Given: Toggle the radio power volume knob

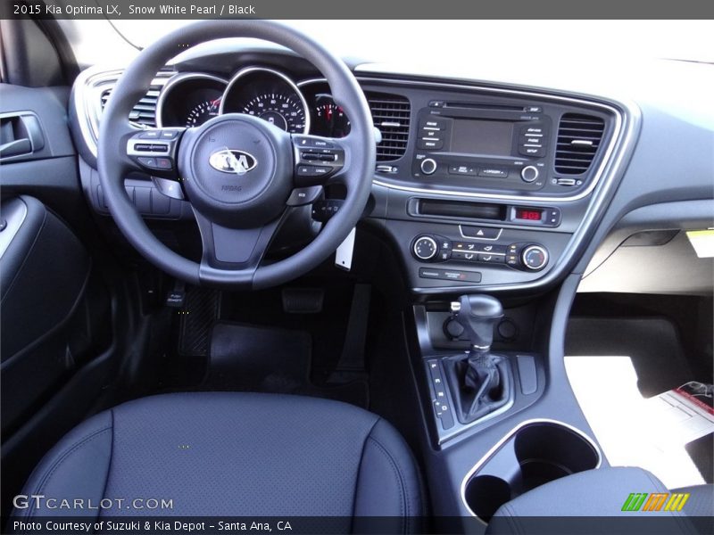Looking at the screenshot, I should [428, 166].
